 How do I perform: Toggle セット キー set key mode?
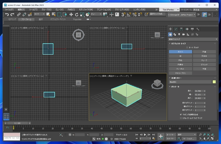tap(170, 138)
